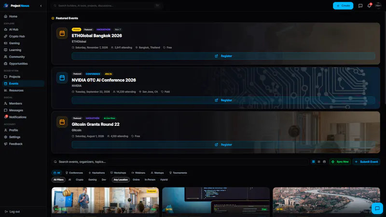Click the ETHGlobal Bangkok 2026 title
The height and width of the screenshot is (217, 386).
97,36
